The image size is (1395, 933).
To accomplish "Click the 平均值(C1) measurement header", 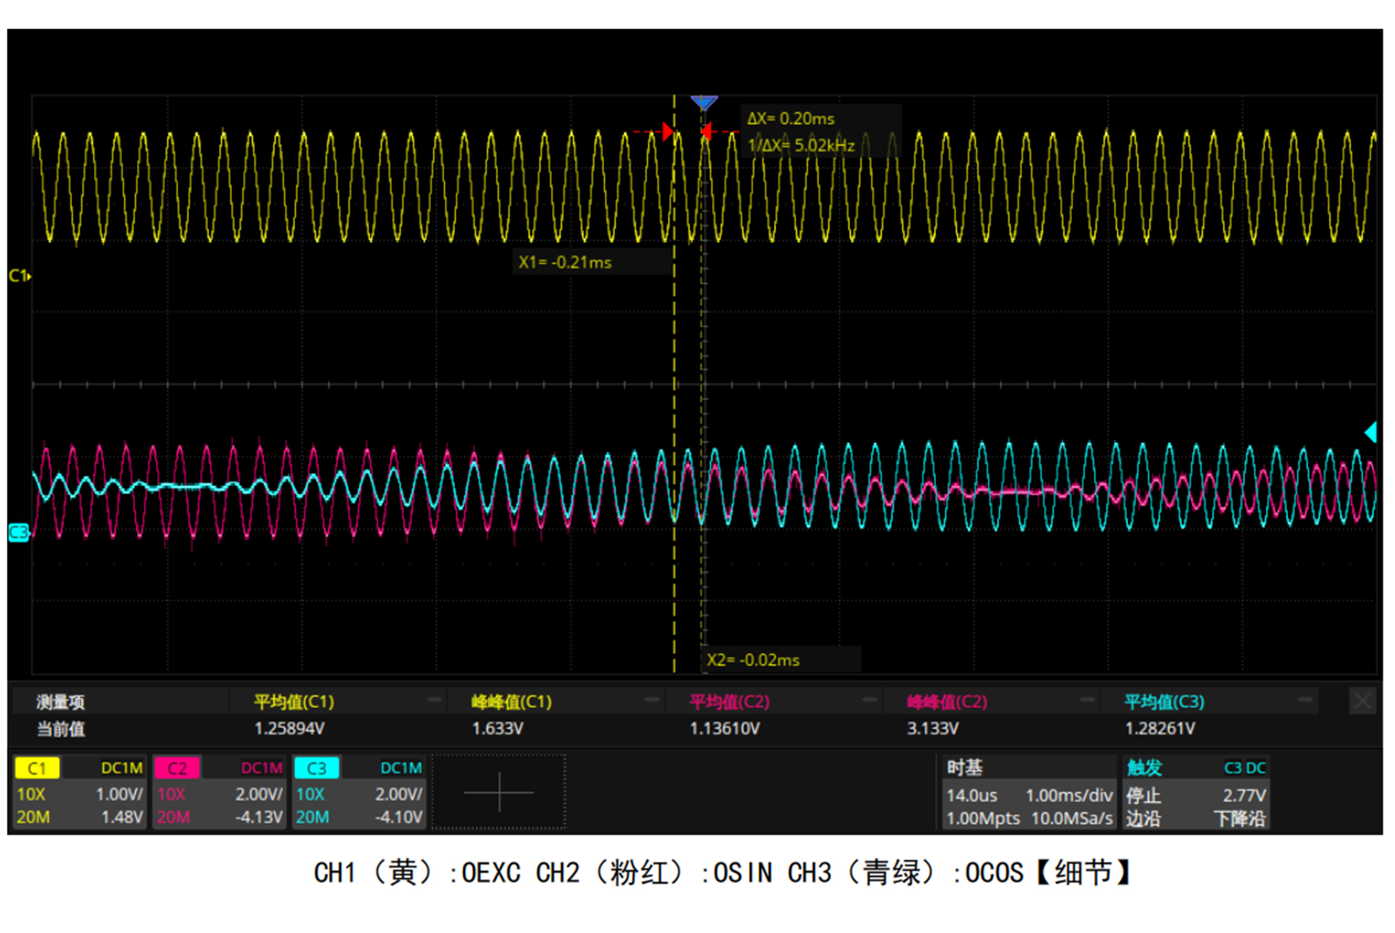I will point(293,701).
